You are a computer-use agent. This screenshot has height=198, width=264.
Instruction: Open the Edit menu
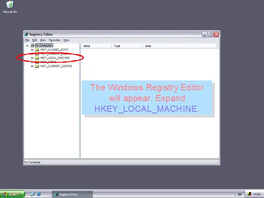pos(35,40)
